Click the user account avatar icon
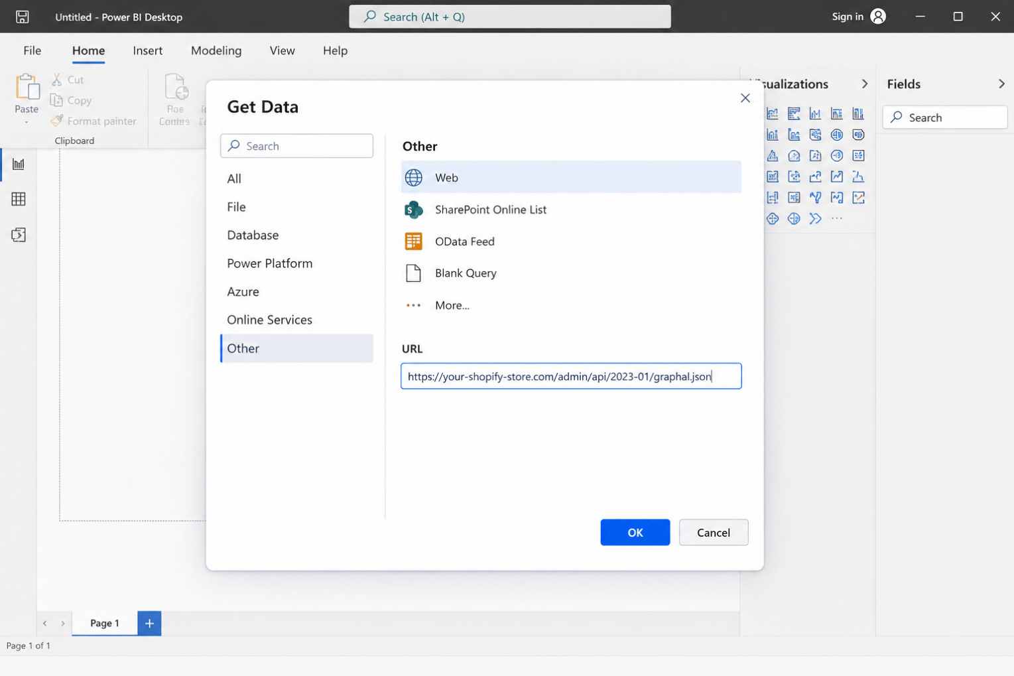 (x=878, y=17)
